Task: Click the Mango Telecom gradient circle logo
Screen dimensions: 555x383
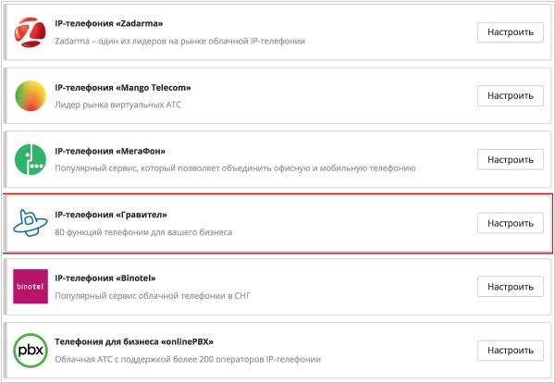Action: pyautogui.click(x=31, y=96)
